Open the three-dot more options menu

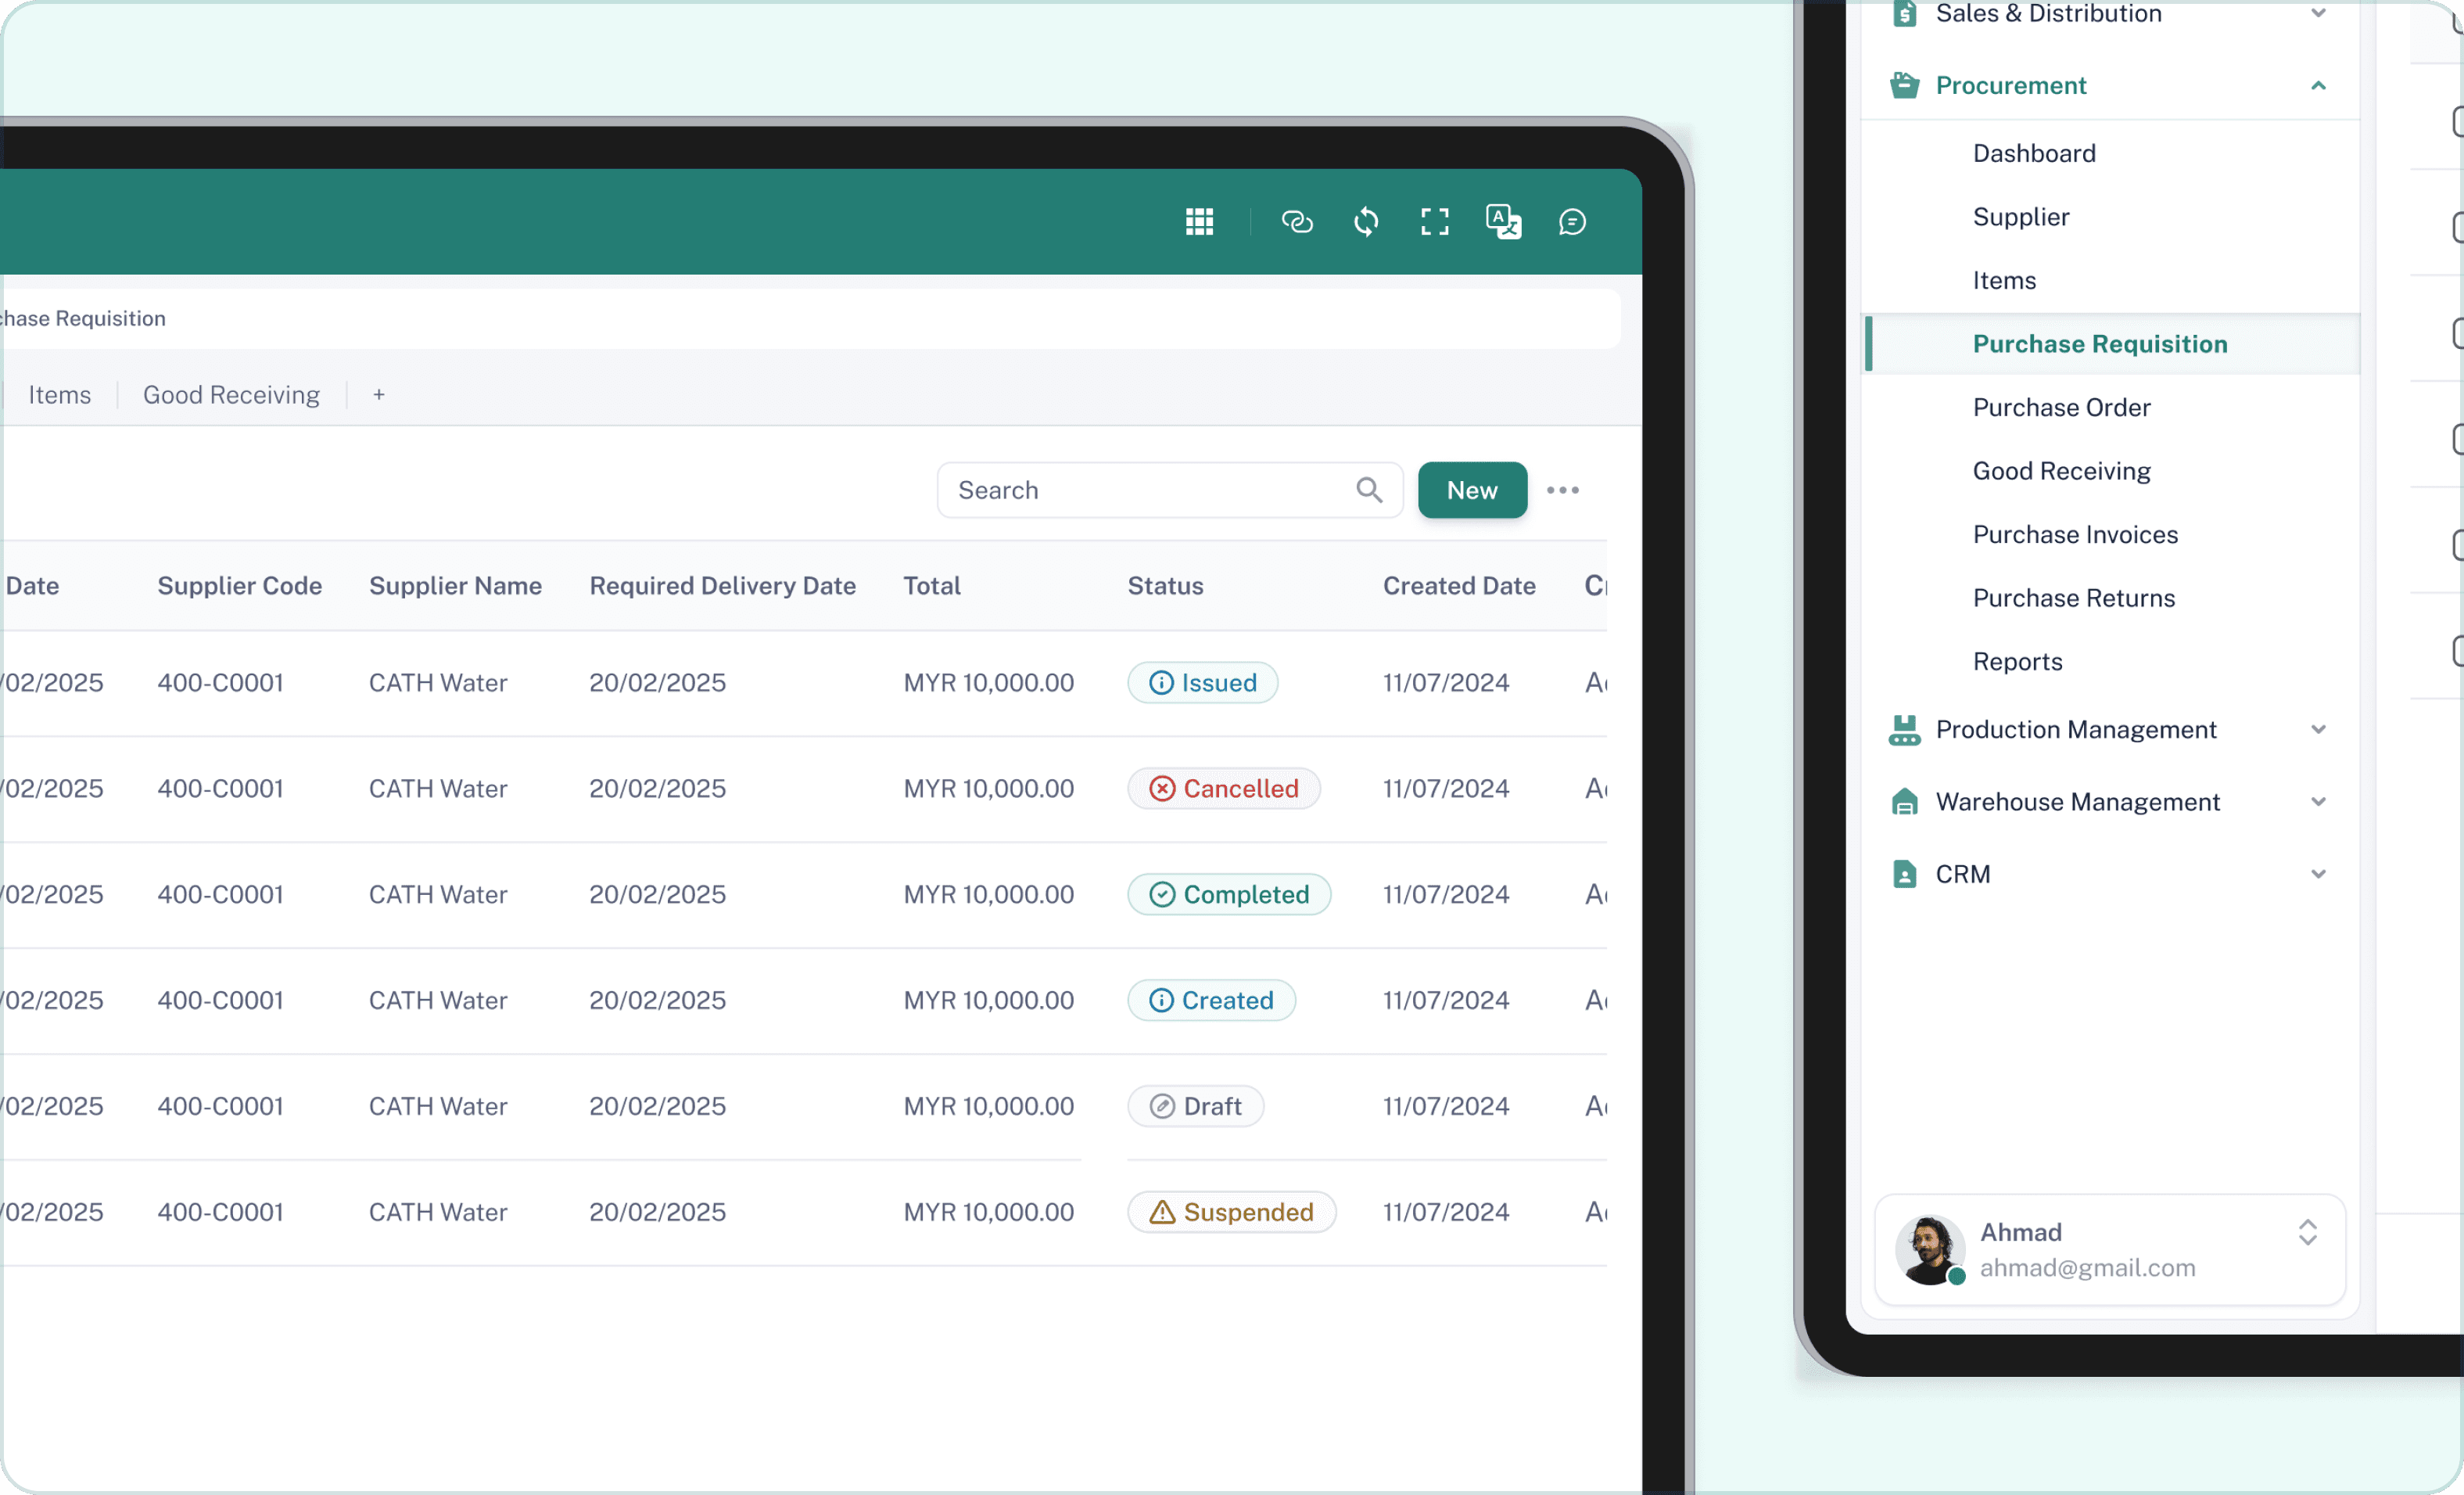click(x=1563, y=489)
